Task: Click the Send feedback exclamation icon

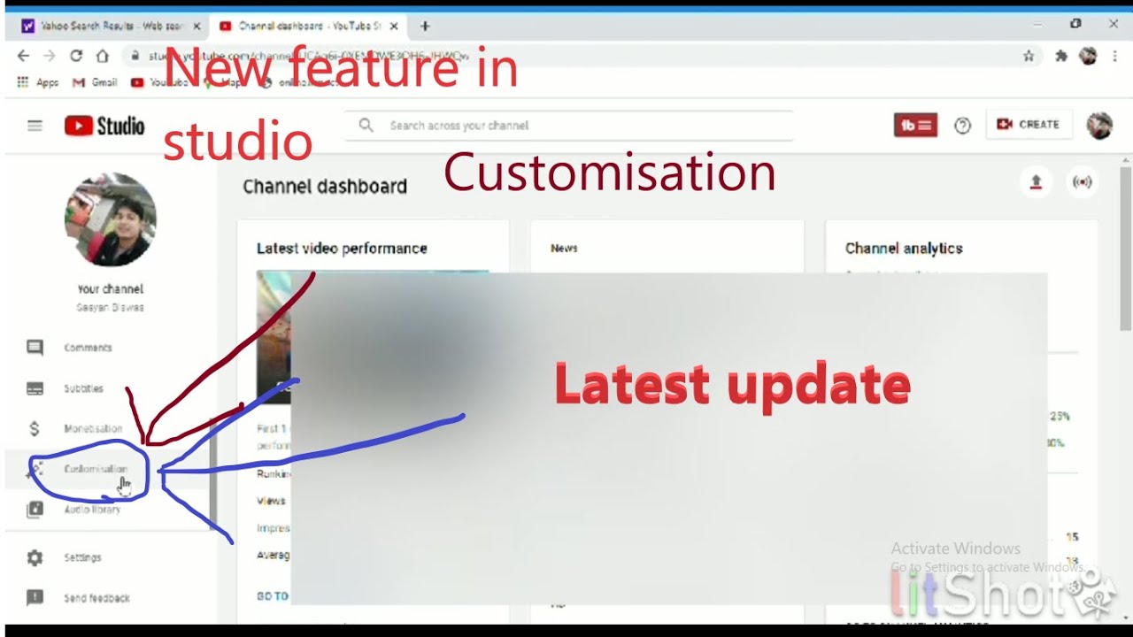Action: click(x=35, y=598)
